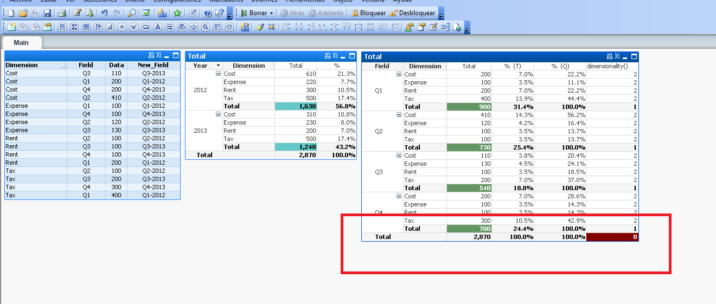716x304 pixels.
Task: Collapse the Q4 field group
Action: (x=399, y=196)
